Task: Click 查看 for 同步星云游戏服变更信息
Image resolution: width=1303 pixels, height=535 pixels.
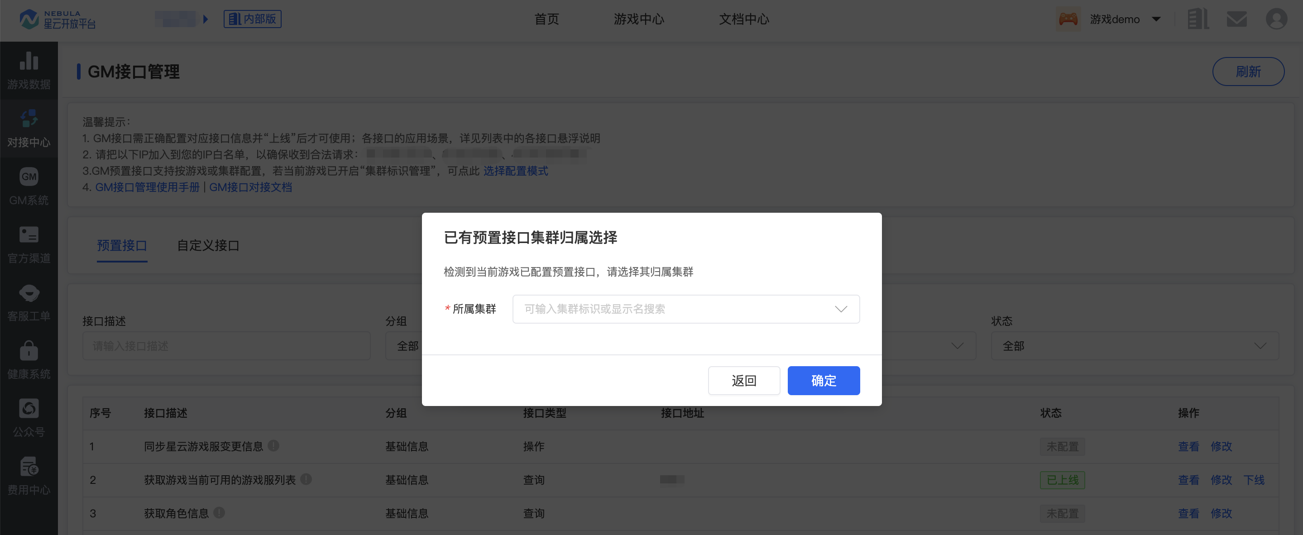Action: click(x=1188, y=446)
